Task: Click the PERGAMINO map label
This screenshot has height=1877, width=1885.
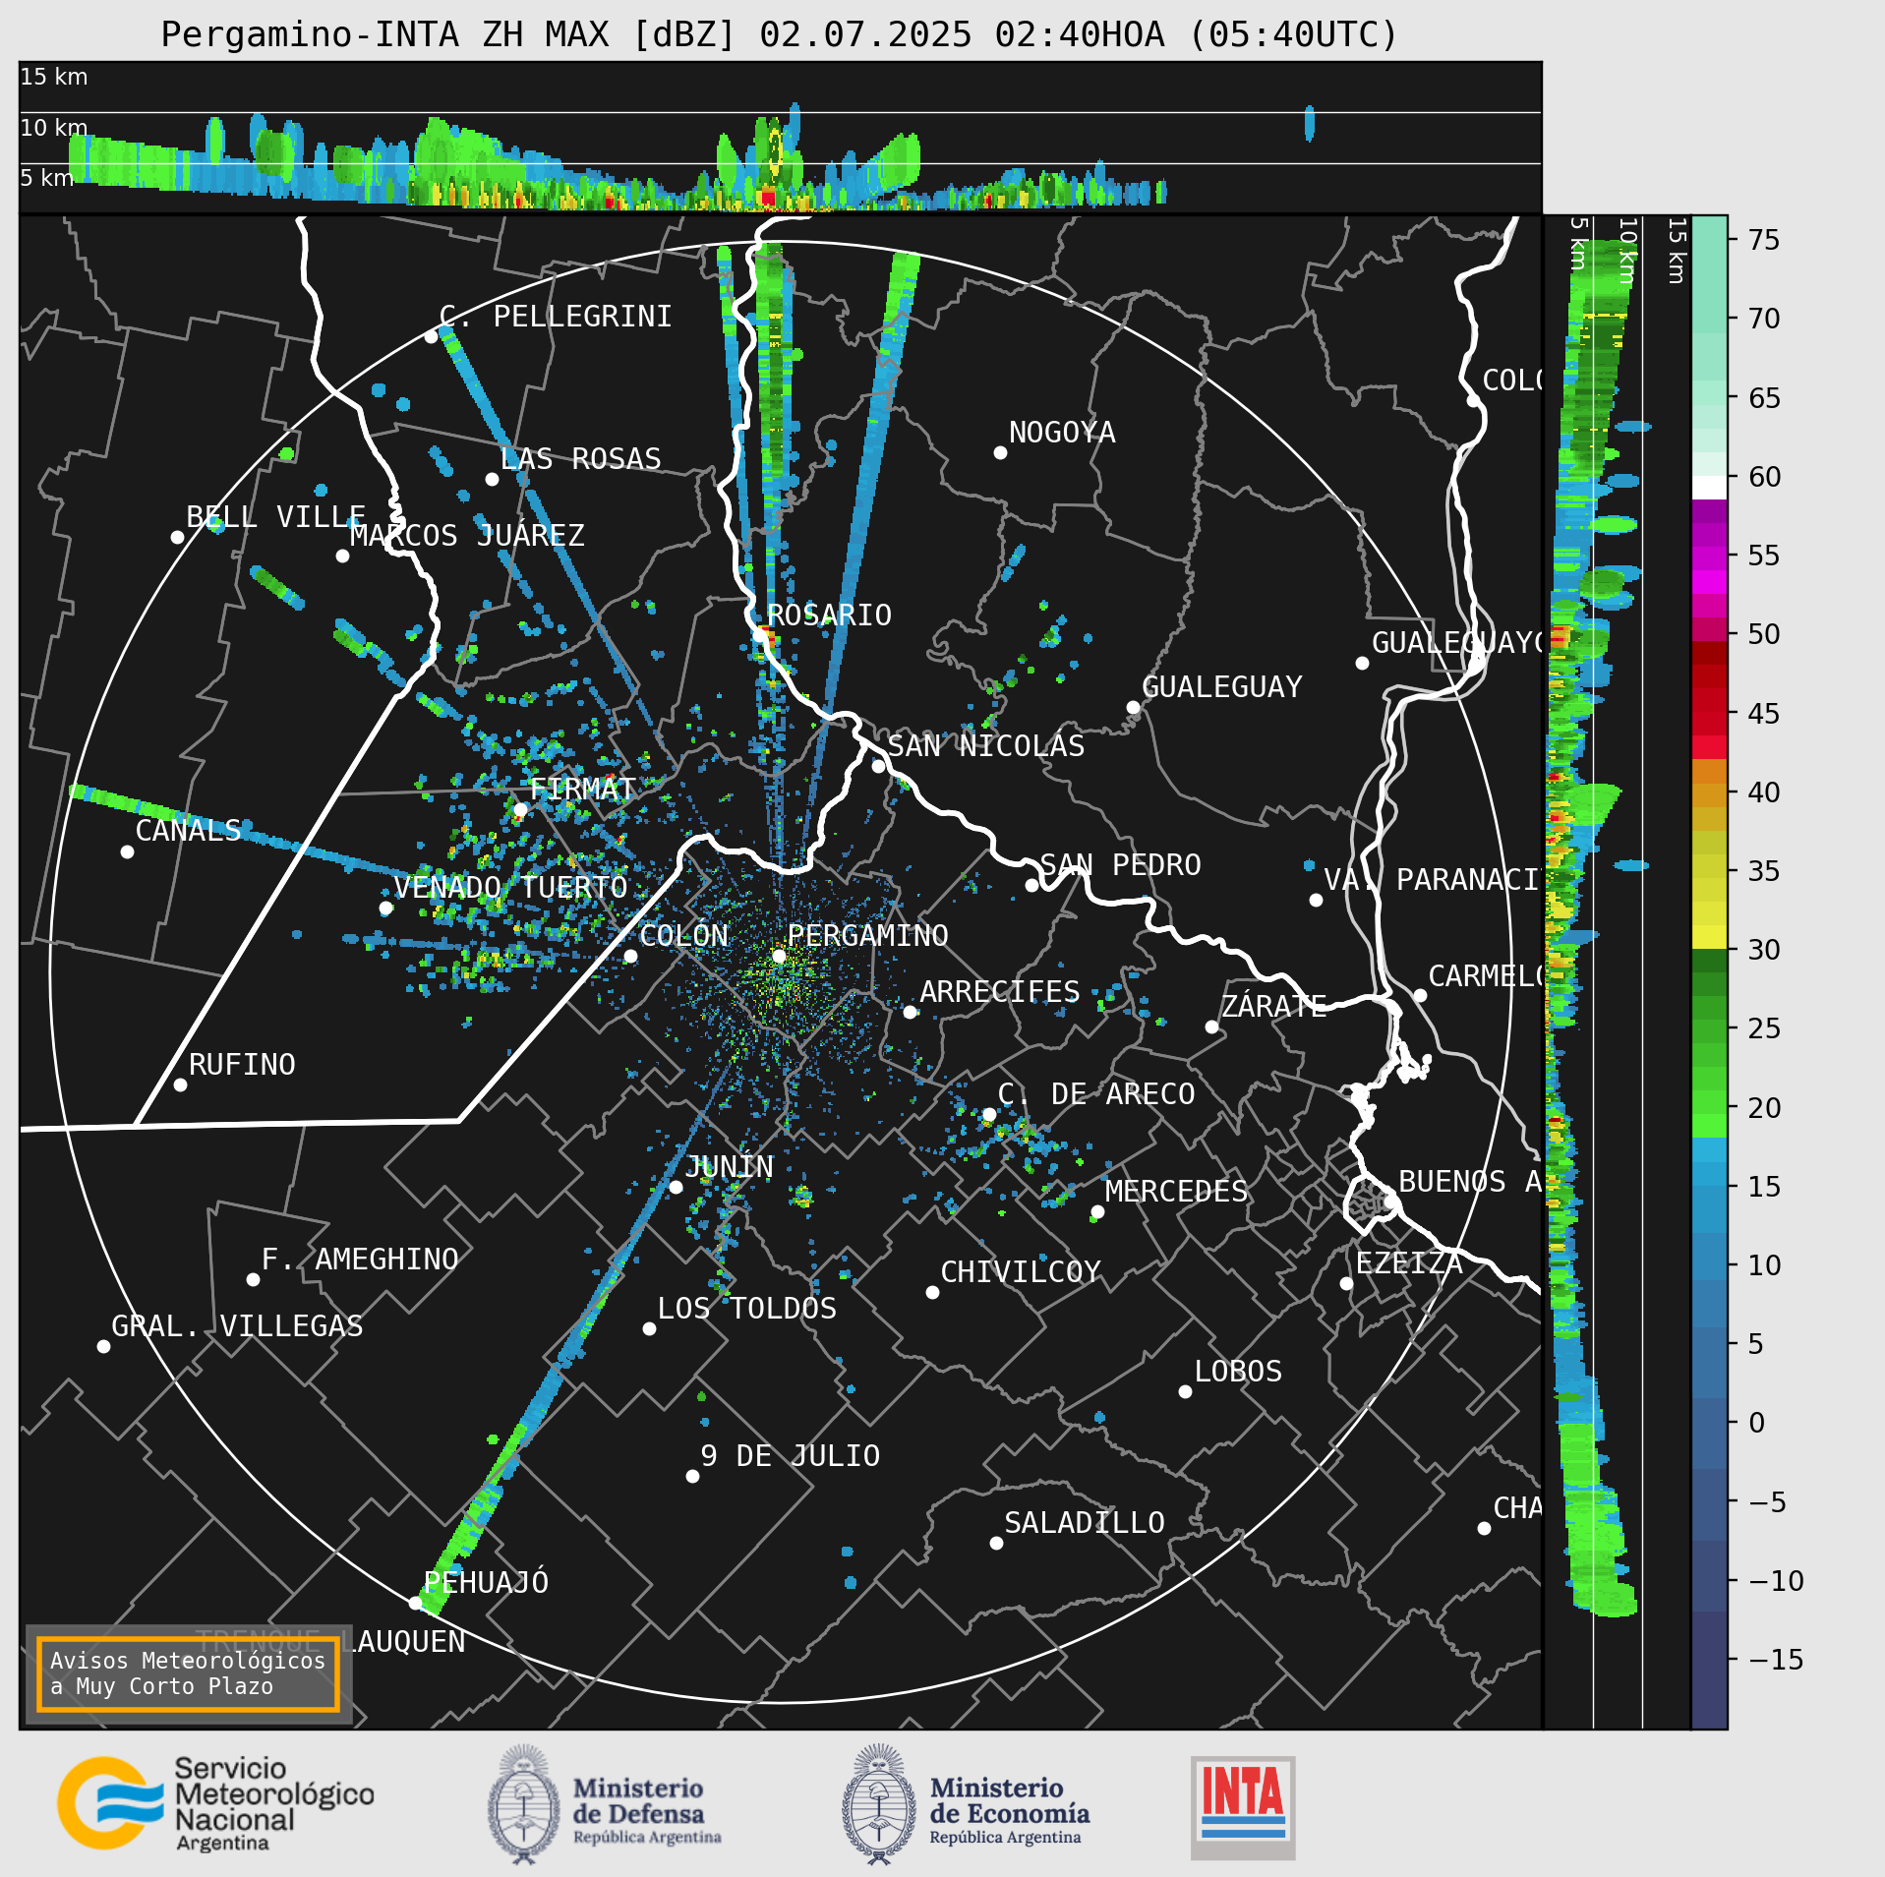Action: (x=867, y=935)
